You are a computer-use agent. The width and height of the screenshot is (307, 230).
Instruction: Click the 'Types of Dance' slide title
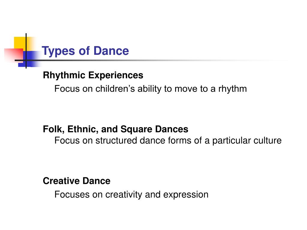(85, 51)
